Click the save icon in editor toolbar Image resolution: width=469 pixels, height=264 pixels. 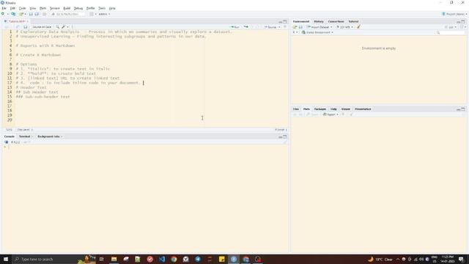(x=26, y=27)
